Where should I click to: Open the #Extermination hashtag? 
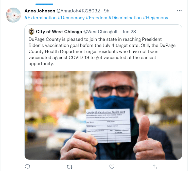click(41, 18)
